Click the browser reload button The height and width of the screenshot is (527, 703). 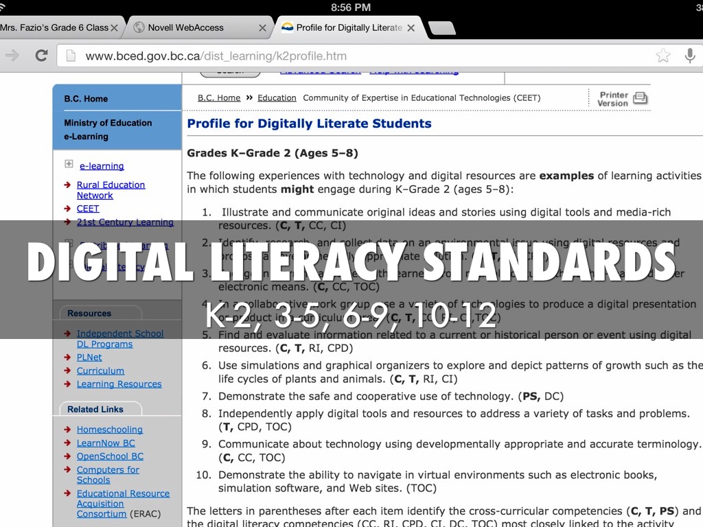[x=41, y=56]
